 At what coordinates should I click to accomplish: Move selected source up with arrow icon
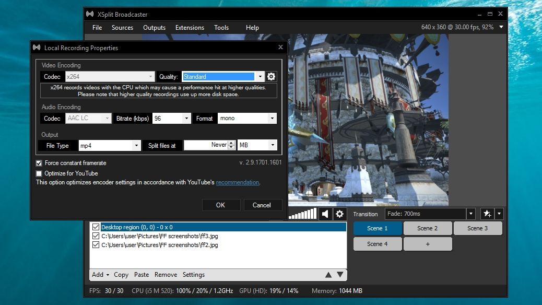(x=328, y=274)
